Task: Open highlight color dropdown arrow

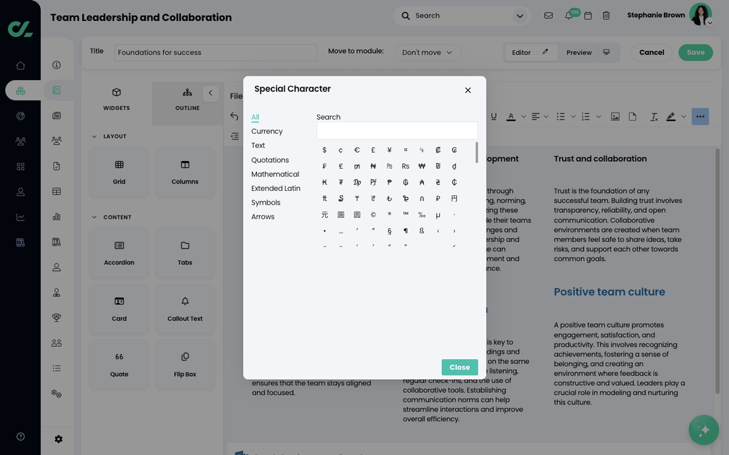Action: point(683,116)
